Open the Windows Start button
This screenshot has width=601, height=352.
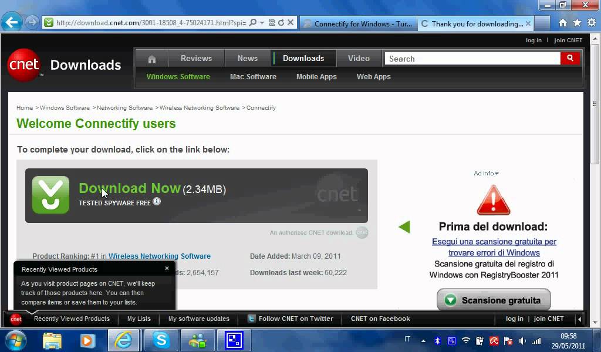(16, 340)
